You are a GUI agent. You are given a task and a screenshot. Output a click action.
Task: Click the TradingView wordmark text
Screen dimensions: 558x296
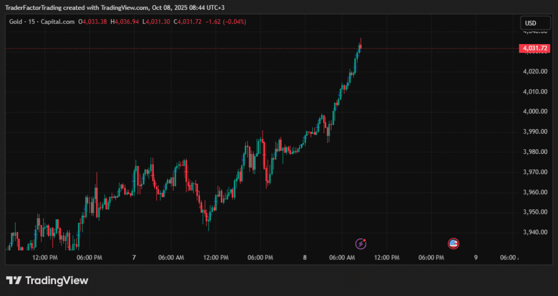[x=57, y=280]
